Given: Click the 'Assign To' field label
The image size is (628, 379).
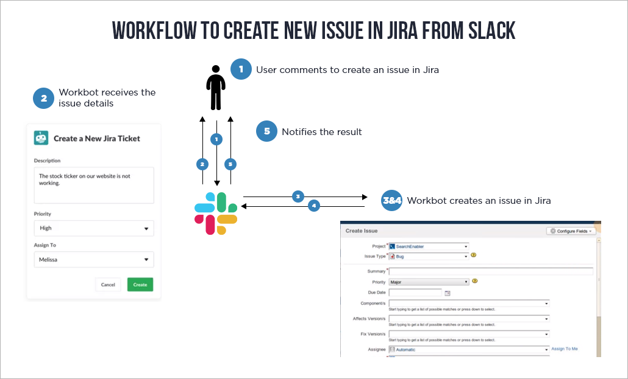Looking at the screenshot, I should pyautogui.click(x=45, y=245).
